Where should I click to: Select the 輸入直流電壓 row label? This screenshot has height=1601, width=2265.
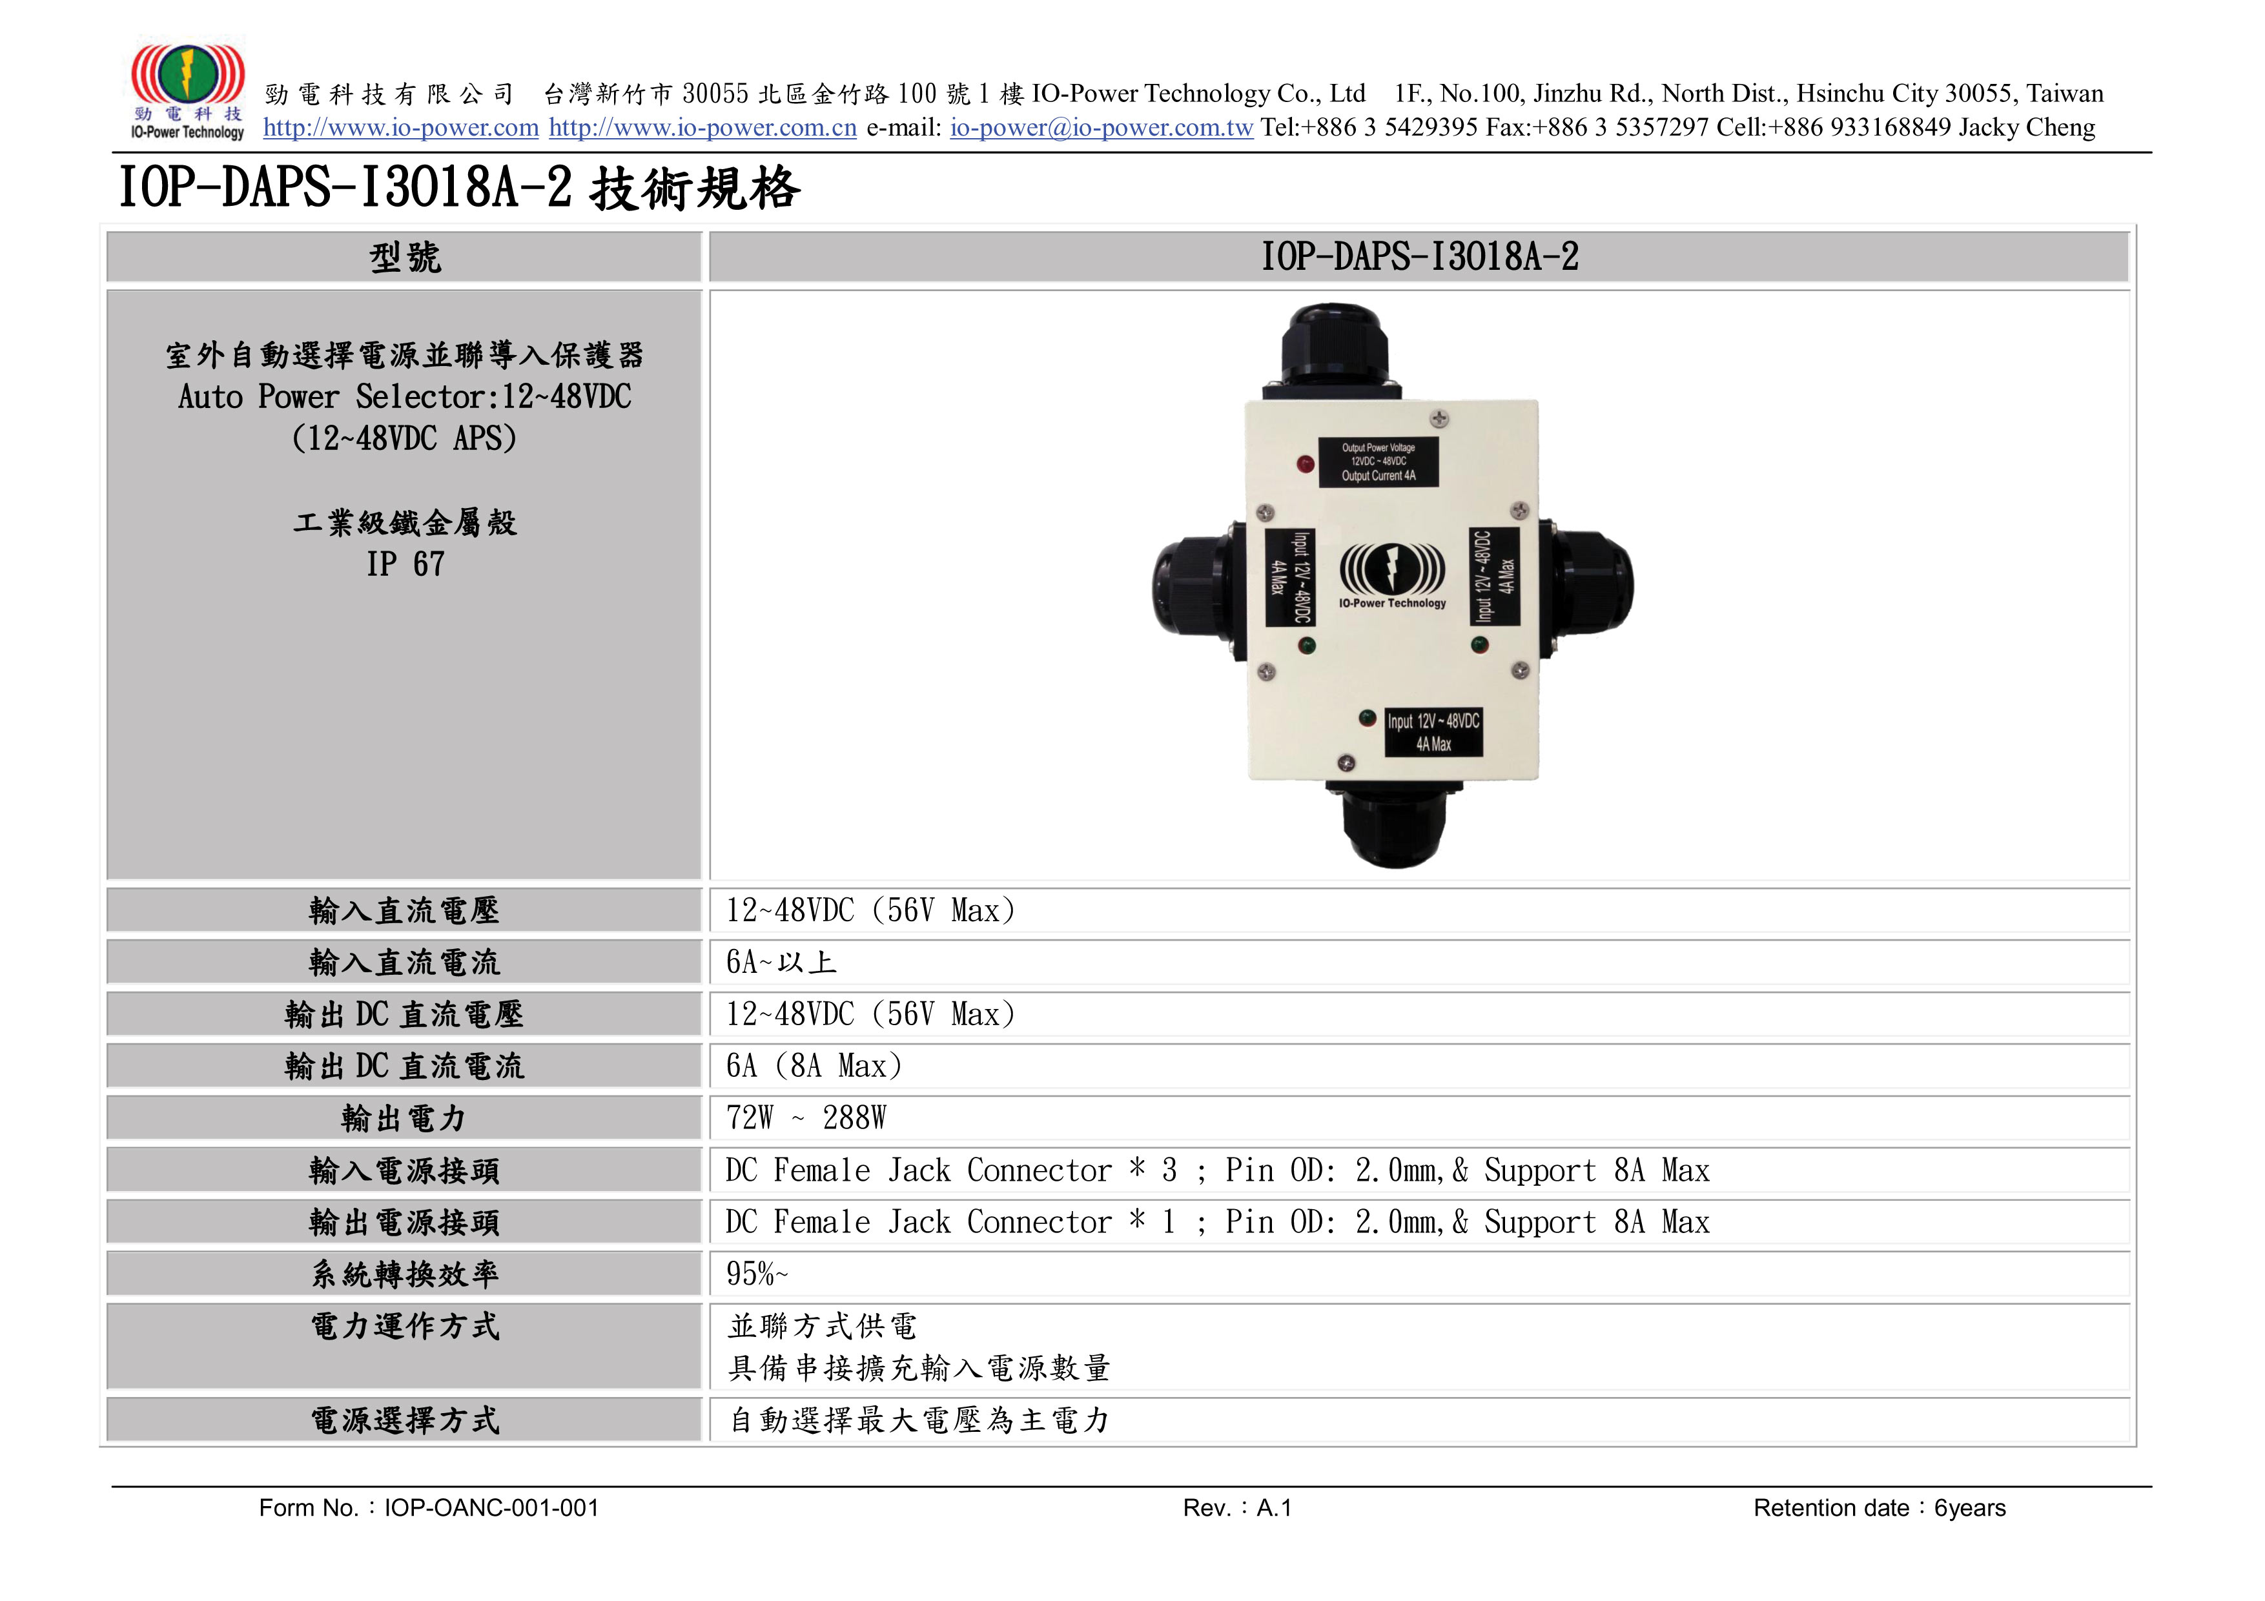tap(404, 910)
